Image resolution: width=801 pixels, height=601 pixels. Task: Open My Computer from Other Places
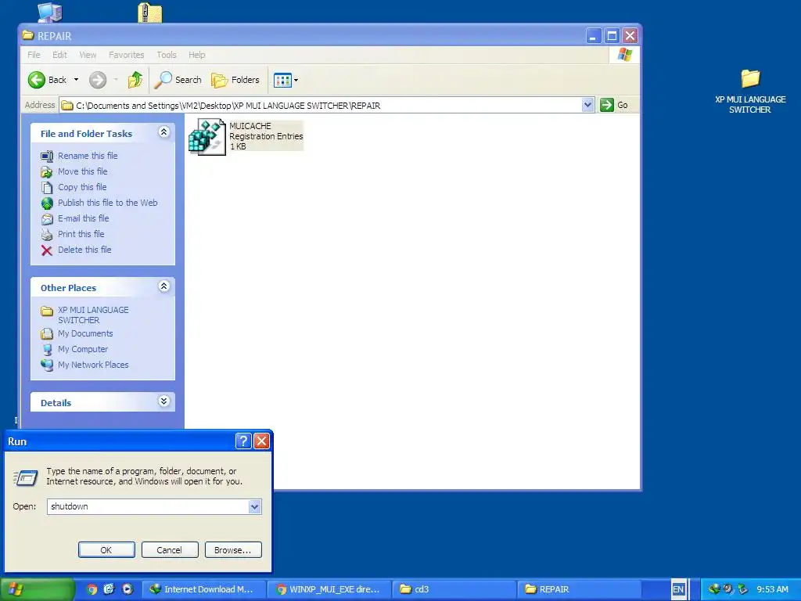pos(83,349)
